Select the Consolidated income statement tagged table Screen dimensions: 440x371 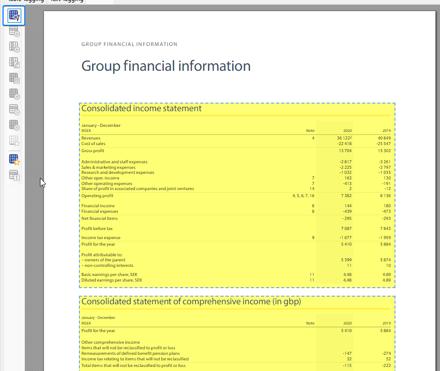point(237,195)
